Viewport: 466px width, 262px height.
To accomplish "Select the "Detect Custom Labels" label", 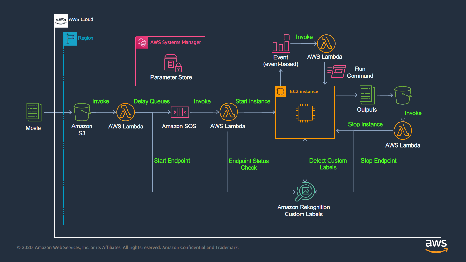I will point(328,164).
